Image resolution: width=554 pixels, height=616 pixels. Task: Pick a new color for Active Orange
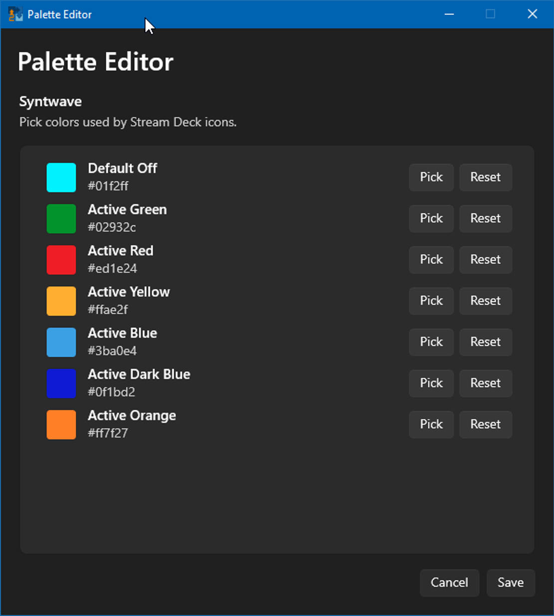(x=430, y=424)
